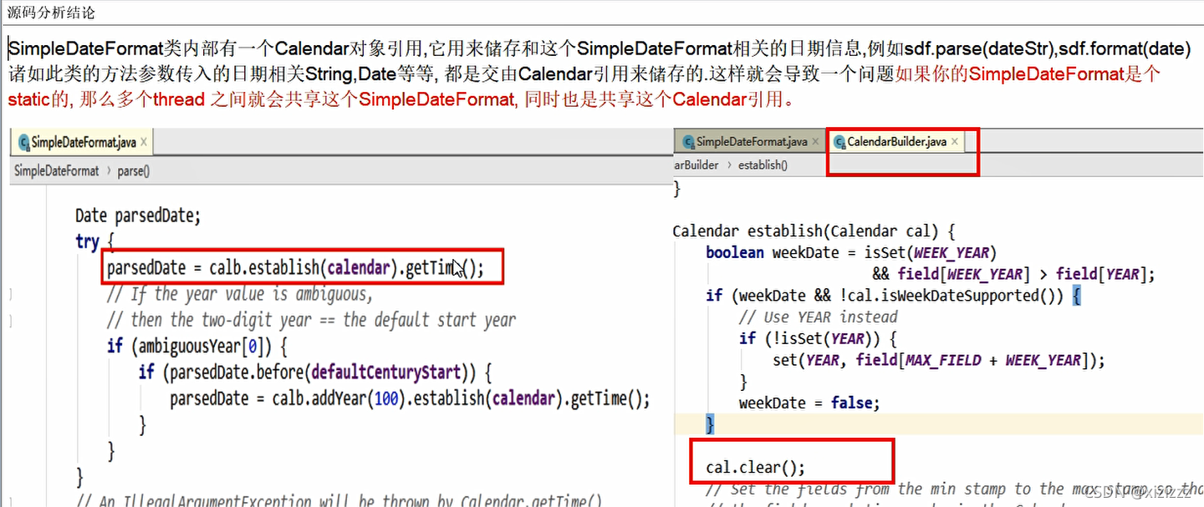Click line 'parsedDate = calb.establish(calendar).getTime();'

295,268
